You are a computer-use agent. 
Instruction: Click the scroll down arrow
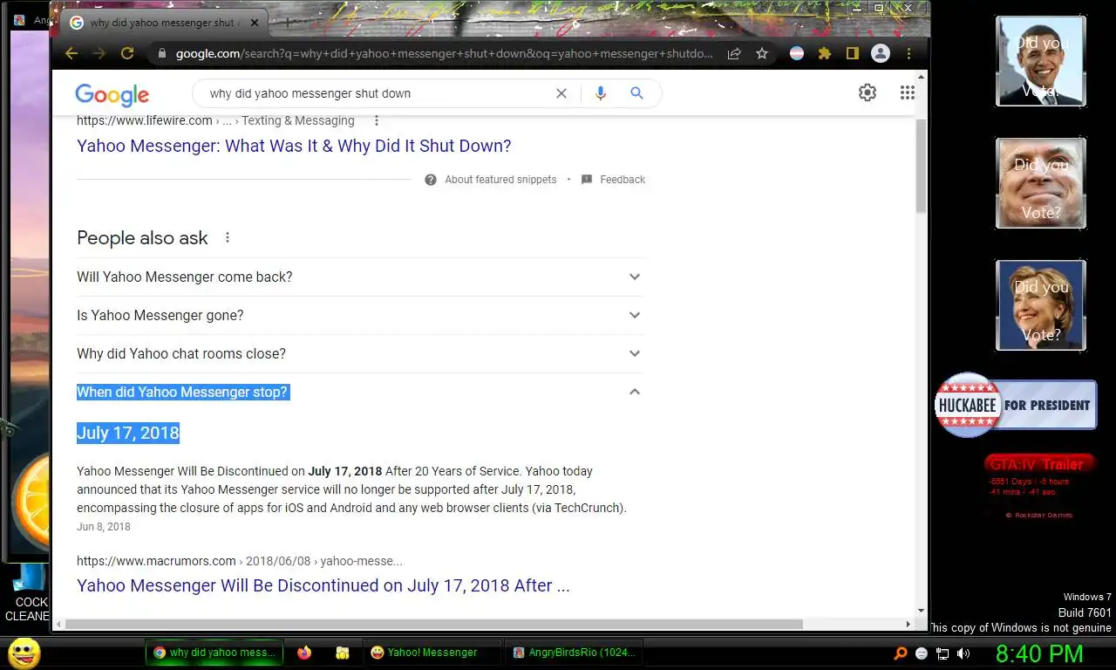pyautogui.click(x=922, y=611)
